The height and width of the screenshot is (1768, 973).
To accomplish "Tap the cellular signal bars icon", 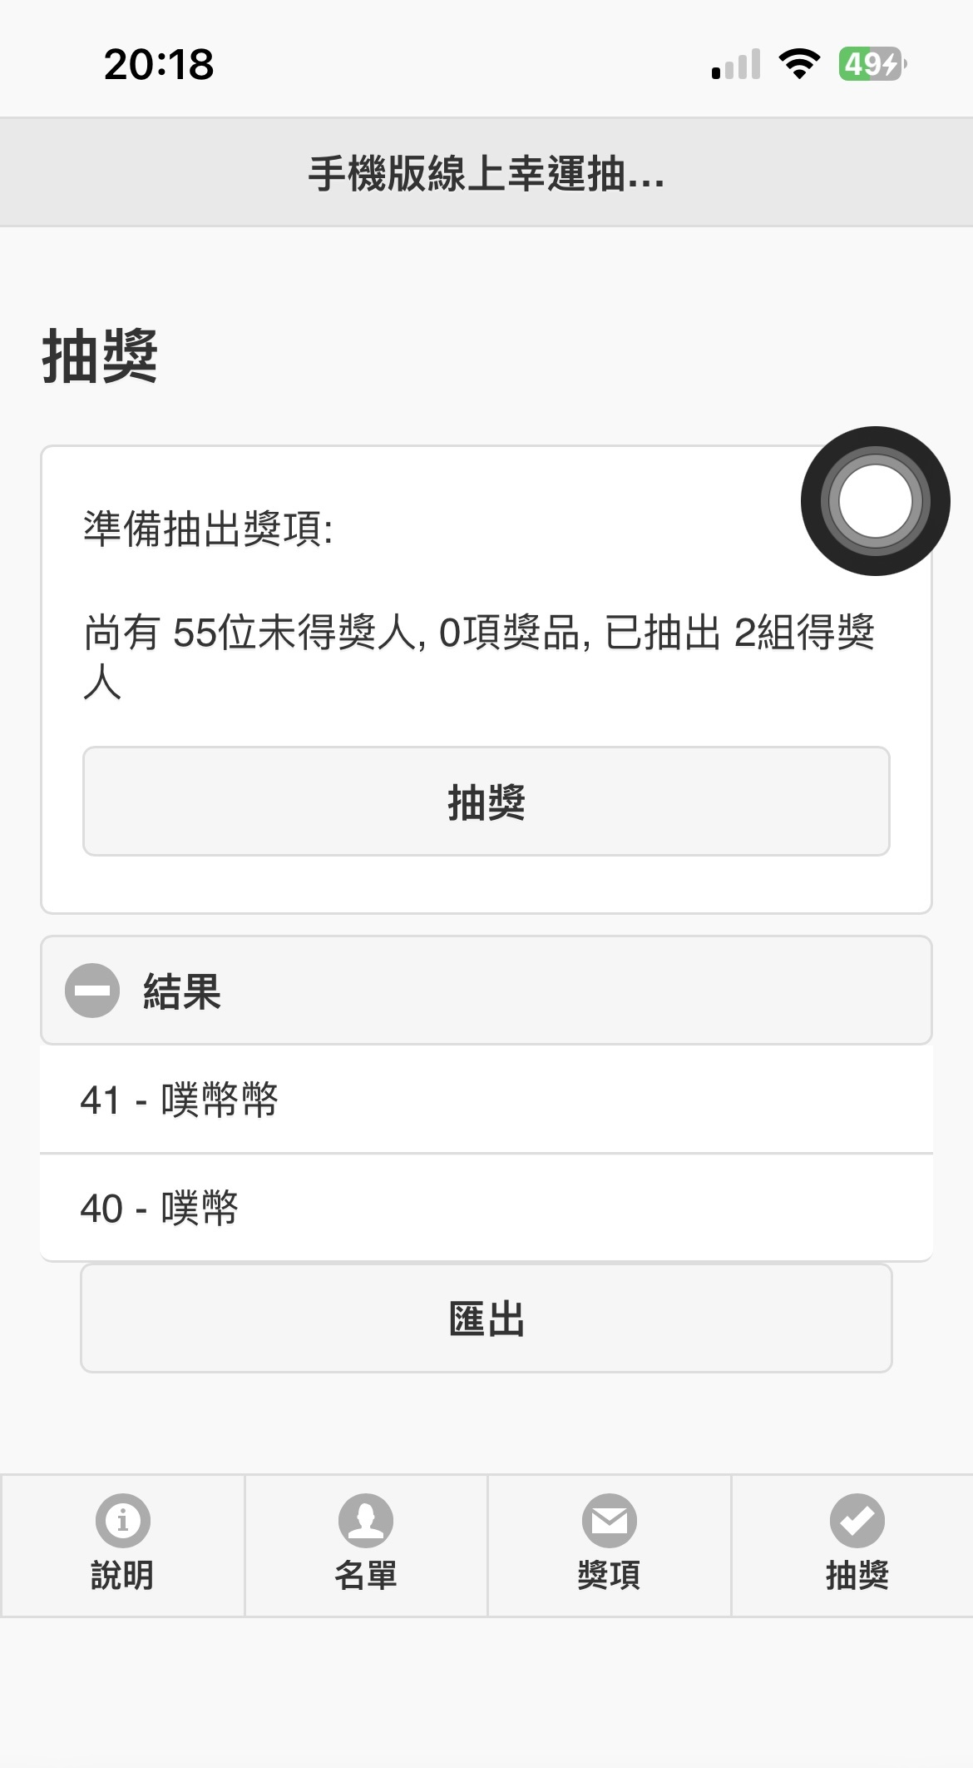I will point(736,64).
